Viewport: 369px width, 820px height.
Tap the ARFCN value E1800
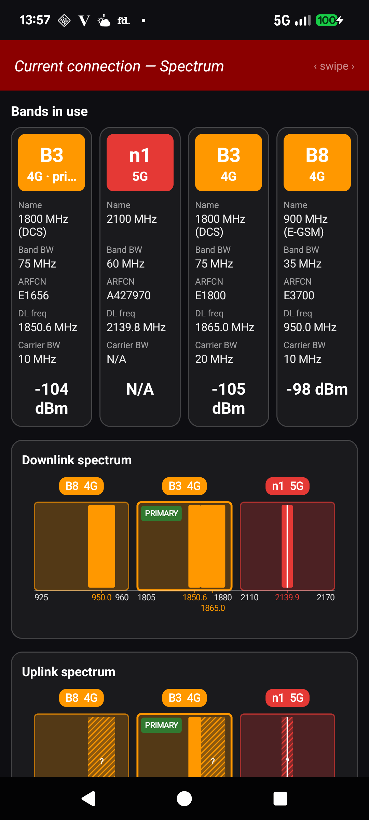pyautogui.click(x=210, y=296)
